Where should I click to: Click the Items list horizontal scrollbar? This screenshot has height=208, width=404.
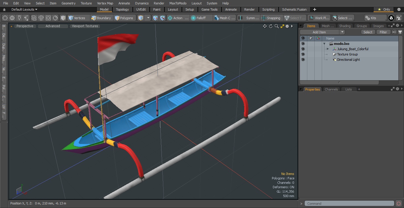[x=340, y=82]
